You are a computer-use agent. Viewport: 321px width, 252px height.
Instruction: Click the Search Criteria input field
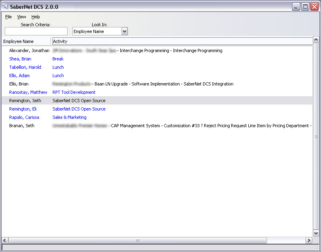36,31
